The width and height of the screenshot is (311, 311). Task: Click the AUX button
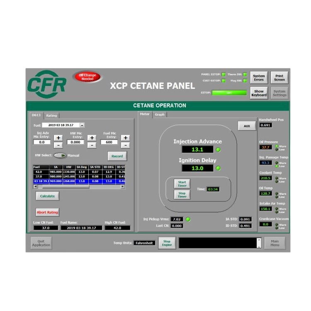pos(247,126)
